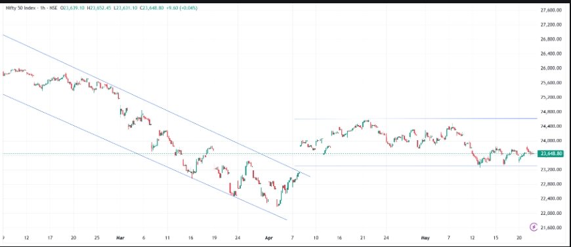571x247 pixels.
Task: Click the 22,000.00 price axis label
Action: [550, 214]
